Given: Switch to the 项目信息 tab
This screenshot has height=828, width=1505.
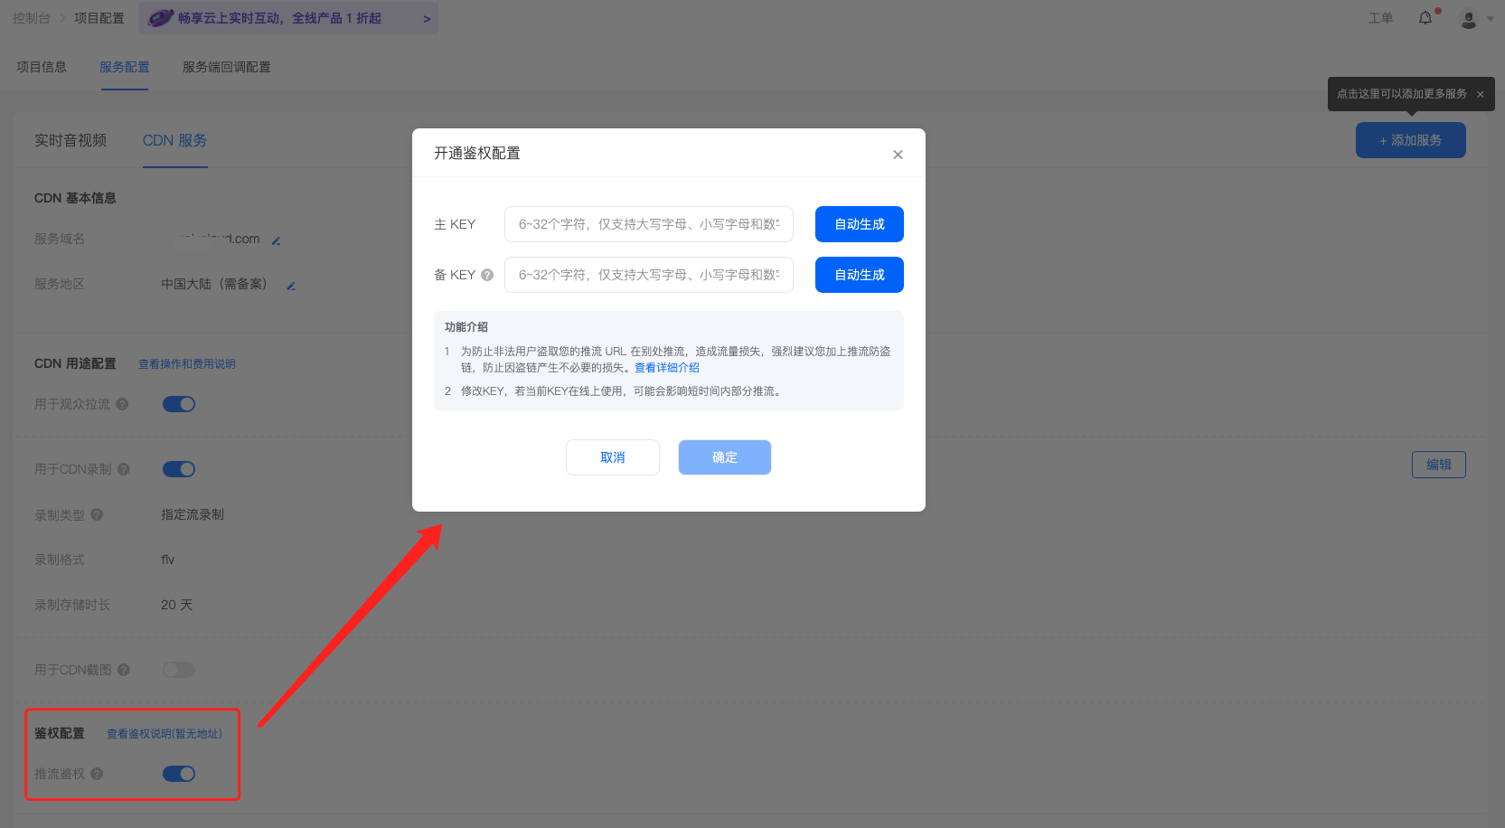Looking at the screenshot, I should point(41,66).
